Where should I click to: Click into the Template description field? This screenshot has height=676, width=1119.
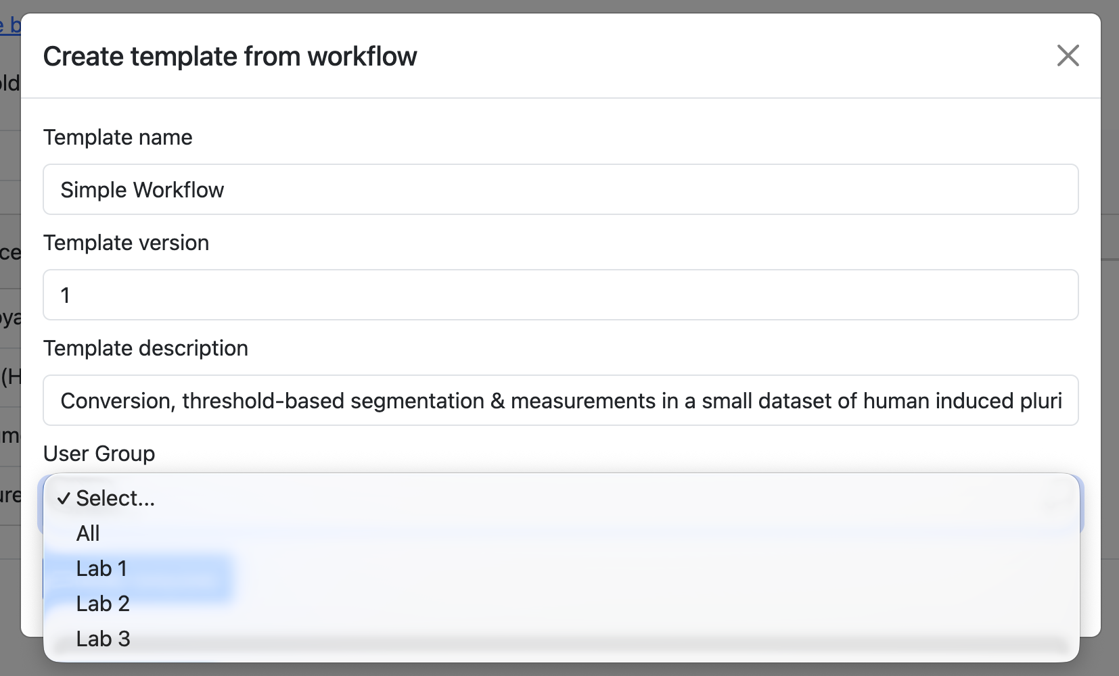tap(560, 400)
